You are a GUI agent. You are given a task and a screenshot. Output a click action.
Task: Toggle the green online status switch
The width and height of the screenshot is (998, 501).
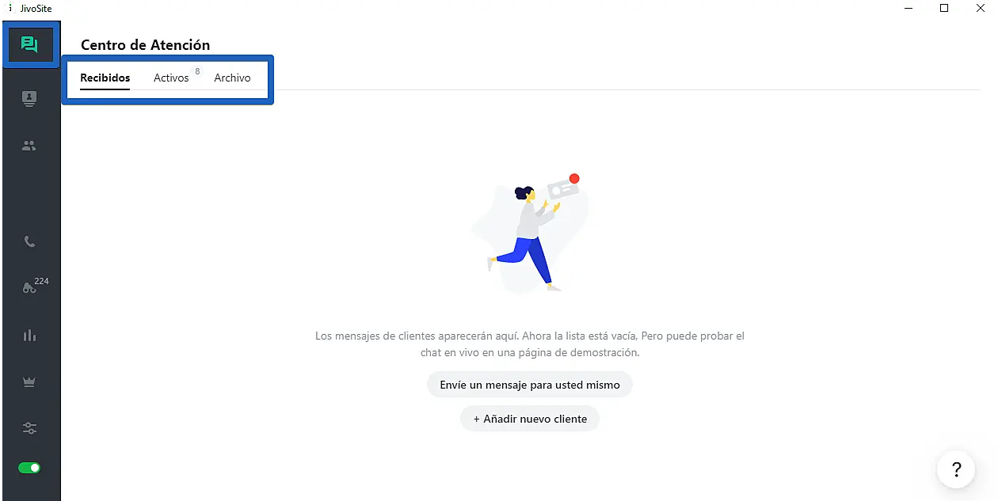pyautogui.click(x=29, y=468)
